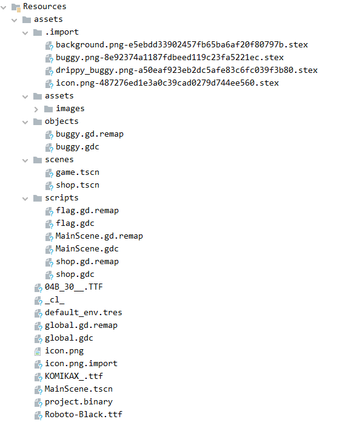
Task: Click the unknown-file icon beside project.binary
Action: (x=38, y=403)
